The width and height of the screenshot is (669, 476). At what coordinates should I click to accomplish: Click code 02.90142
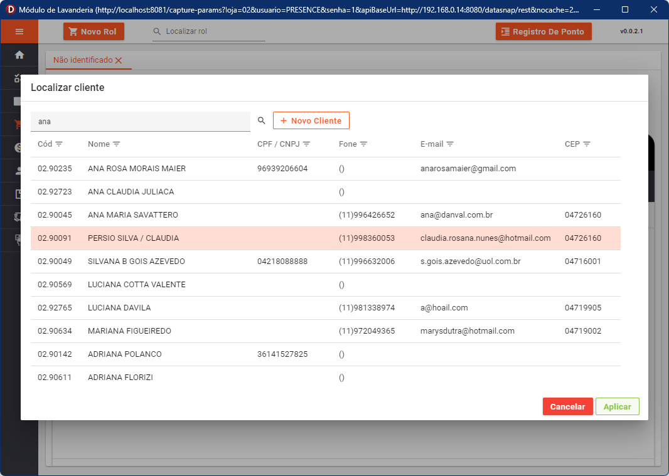55,354
